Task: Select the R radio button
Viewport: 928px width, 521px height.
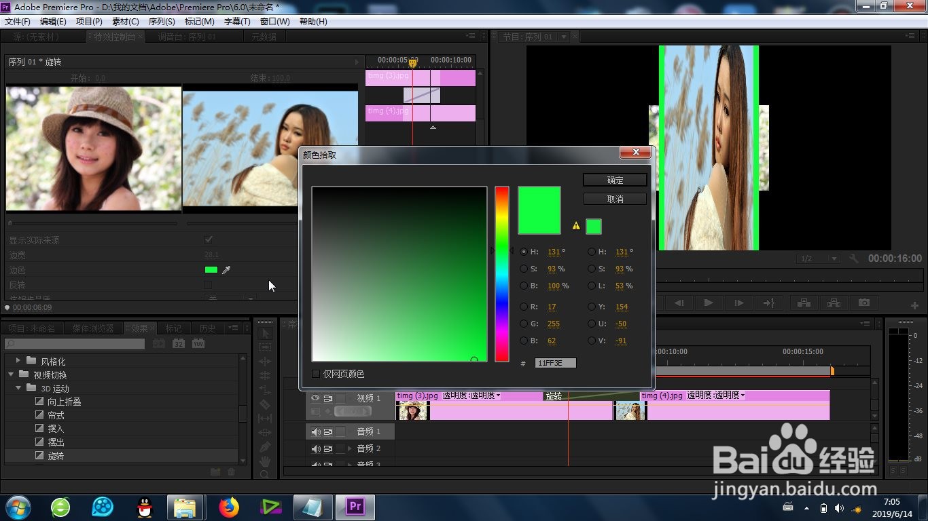Action: click(x=524, y=307)
